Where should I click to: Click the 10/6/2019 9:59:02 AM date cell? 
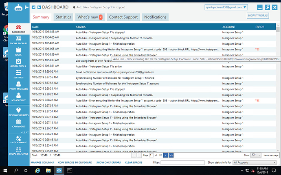pyautogui.click(x=45, y=71)
